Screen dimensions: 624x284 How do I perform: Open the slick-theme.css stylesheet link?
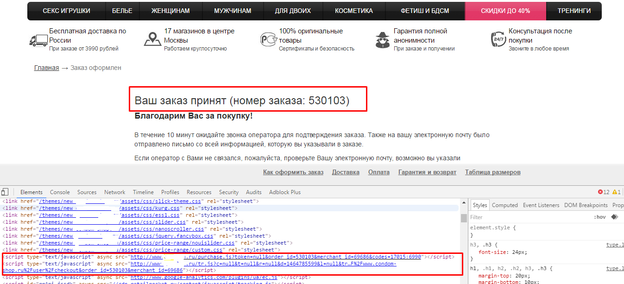pos(120,202)
